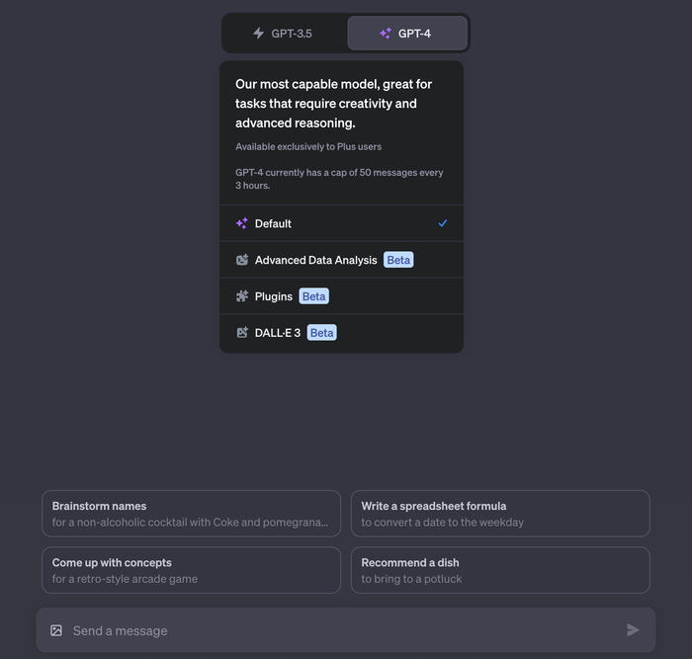The height and width of the screenshot is (659, 692).
Task: Click the purple sparkle icon on GPT-4 tab
Action: point(386,33)
